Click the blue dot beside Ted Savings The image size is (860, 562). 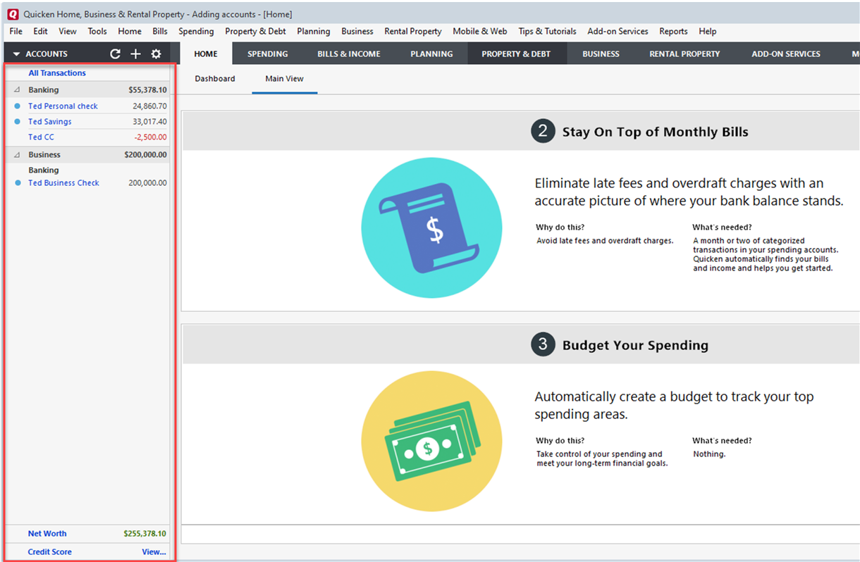[x=18, y=122]
